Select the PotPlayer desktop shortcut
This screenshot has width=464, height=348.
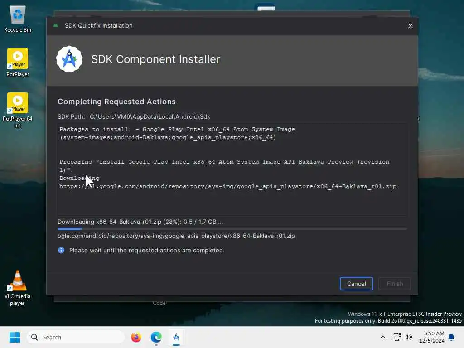pyautogui.click(x=18, y=63)
